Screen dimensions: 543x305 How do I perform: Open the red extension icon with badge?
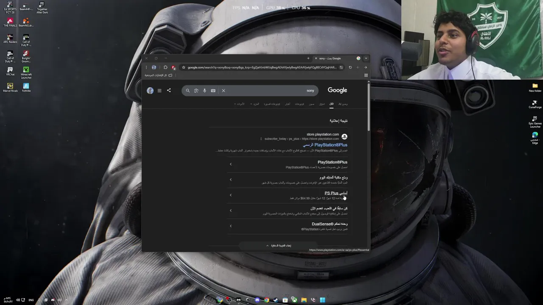pyautogui.click(x=174, y=67)
